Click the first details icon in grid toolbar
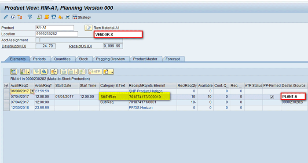 [x=14, y=72]
